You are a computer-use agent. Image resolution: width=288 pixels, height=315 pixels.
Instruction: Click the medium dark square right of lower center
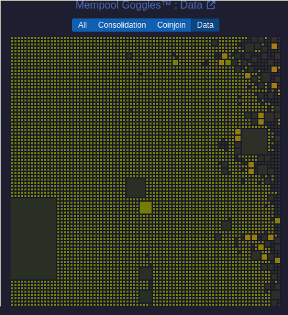(x=226, y=225)
